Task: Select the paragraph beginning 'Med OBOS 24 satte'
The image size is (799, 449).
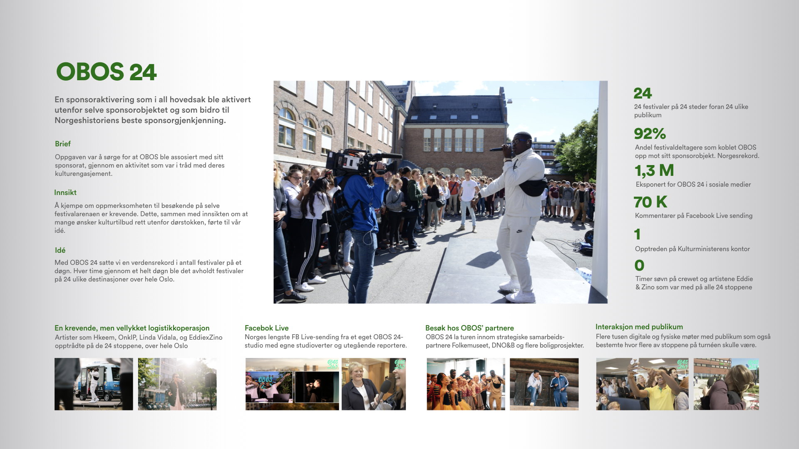Action: [149, 271]
